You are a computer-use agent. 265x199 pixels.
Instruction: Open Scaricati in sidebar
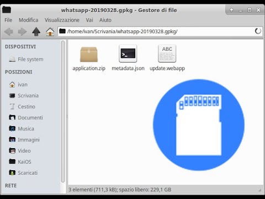tap(28, 173)
